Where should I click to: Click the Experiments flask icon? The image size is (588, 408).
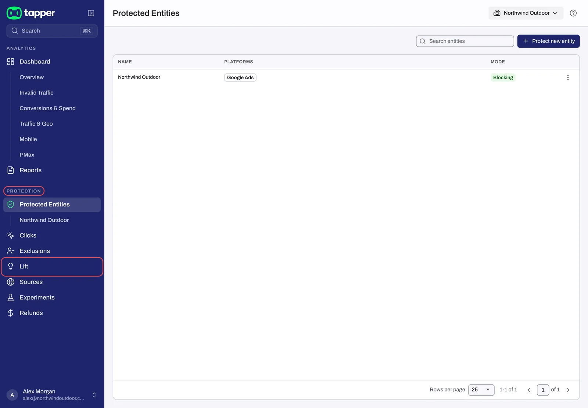pos(11,297)
